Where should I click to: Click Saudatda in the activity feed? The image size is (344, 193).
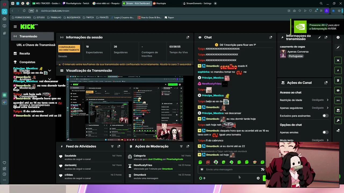click(x=70, y=156)
